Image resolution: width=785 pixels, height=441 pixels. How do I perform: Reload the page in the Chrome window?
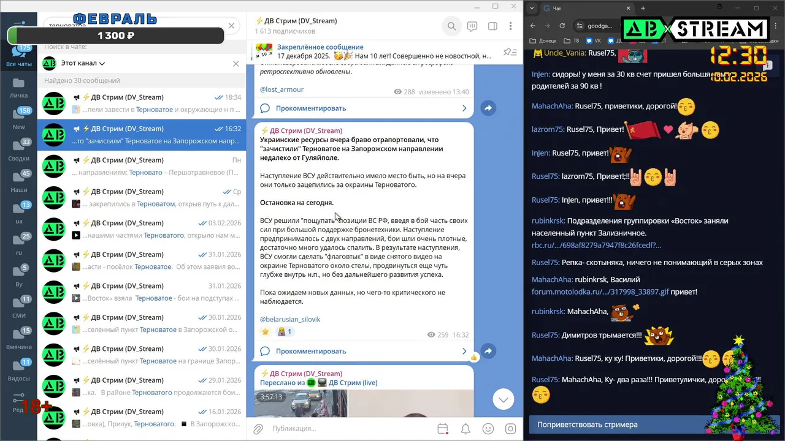[562, 26]
